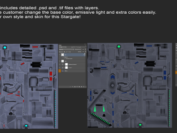Select the Diffuse layer thumbnail
Viewport: 177px width, 133px height.
[63, 71]
